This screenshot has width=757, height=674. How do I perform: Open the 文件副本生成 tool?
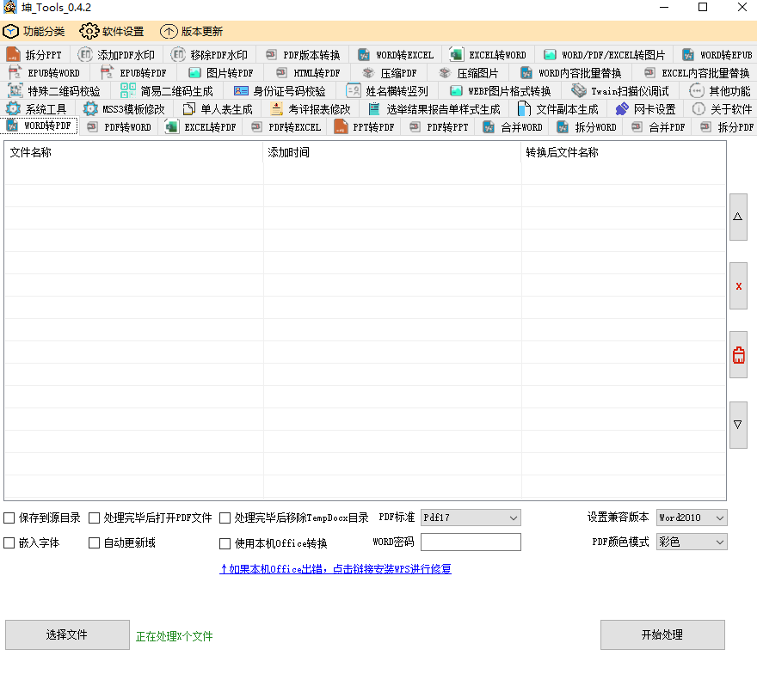[x=557, y=109]
